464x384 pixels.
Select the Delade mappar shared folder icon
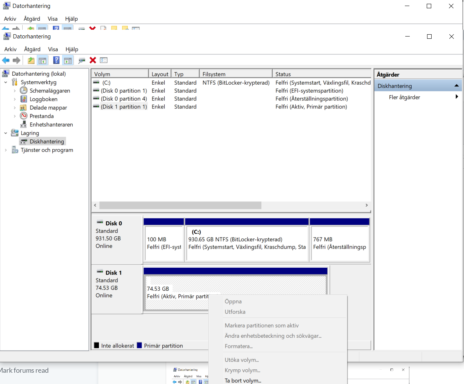(x=23, y=108)
